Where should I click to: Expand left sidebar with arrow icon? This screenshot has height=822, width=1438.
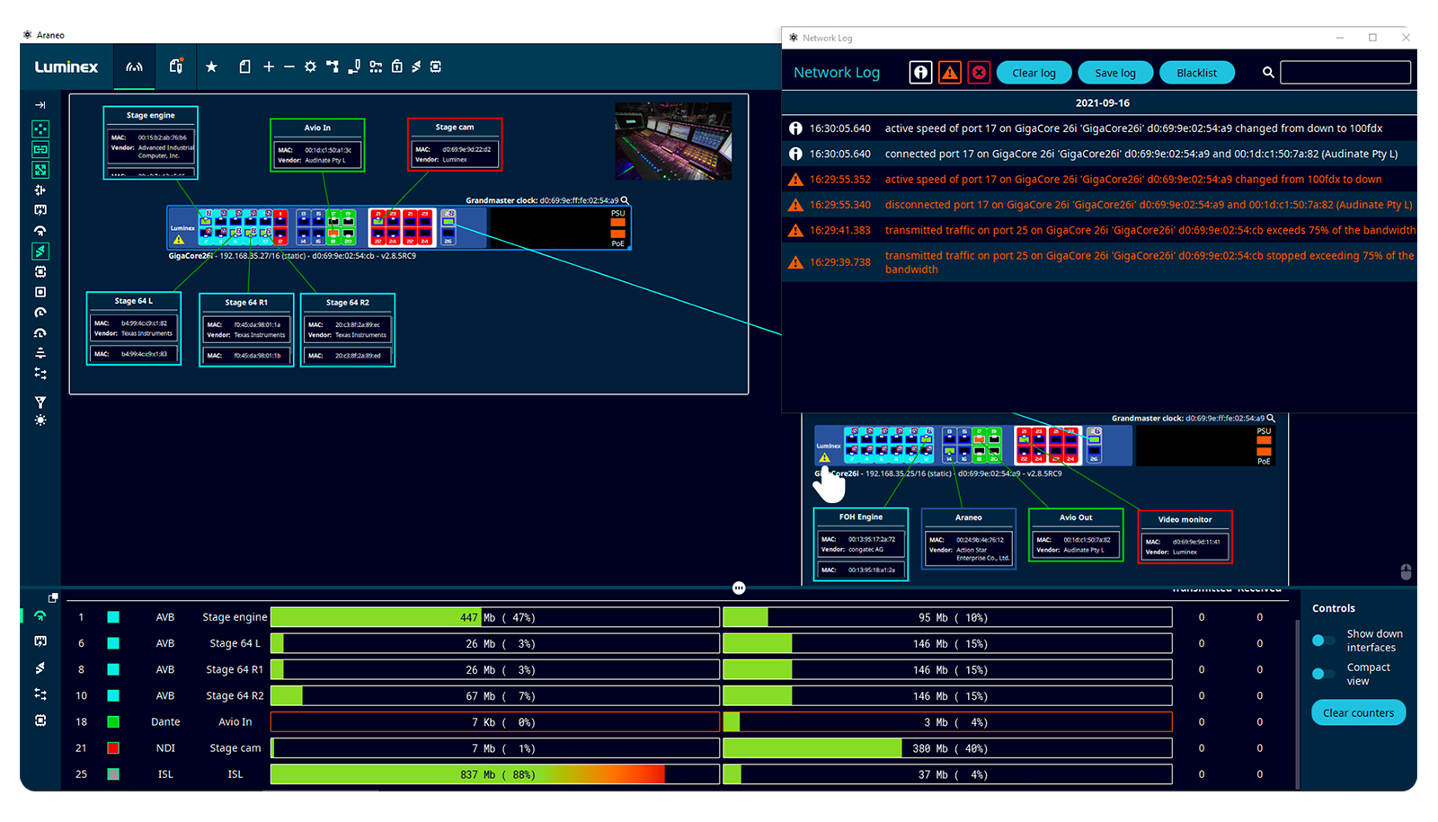40,105
